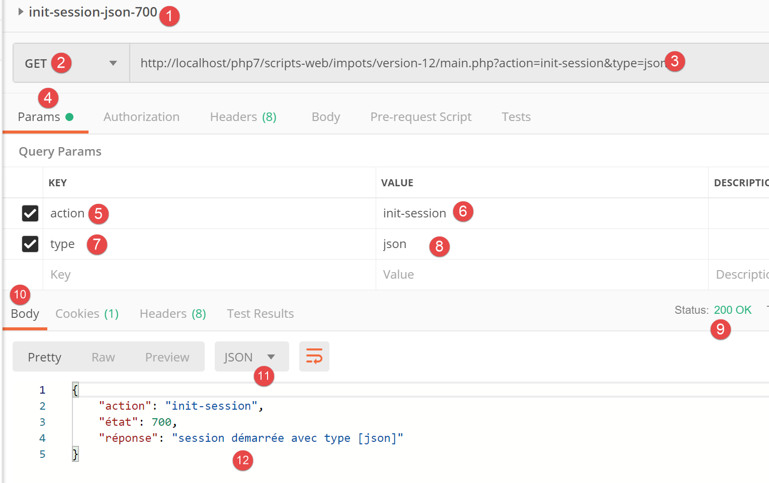Uncheck the type parameter checkbox
The image size is (769, 483).
click(30, 244)
